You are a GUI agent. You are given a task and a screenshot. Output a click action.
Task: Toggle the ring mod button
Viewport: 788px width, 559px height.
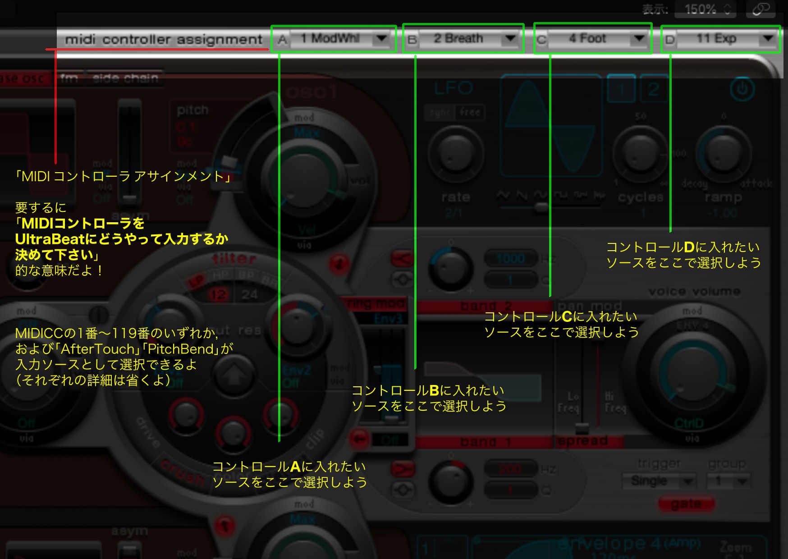click(x=376, y=304)
